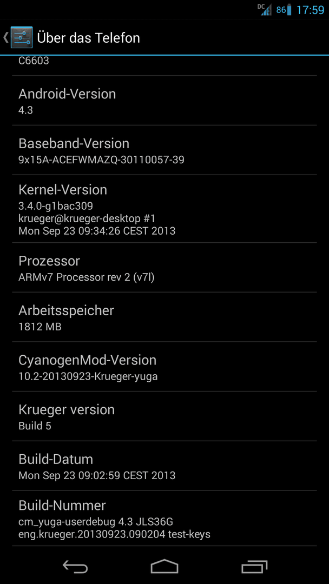Tap the Settings app icon in header
The width and height of the screenshot is (329, 584).
tap(22, 38)
